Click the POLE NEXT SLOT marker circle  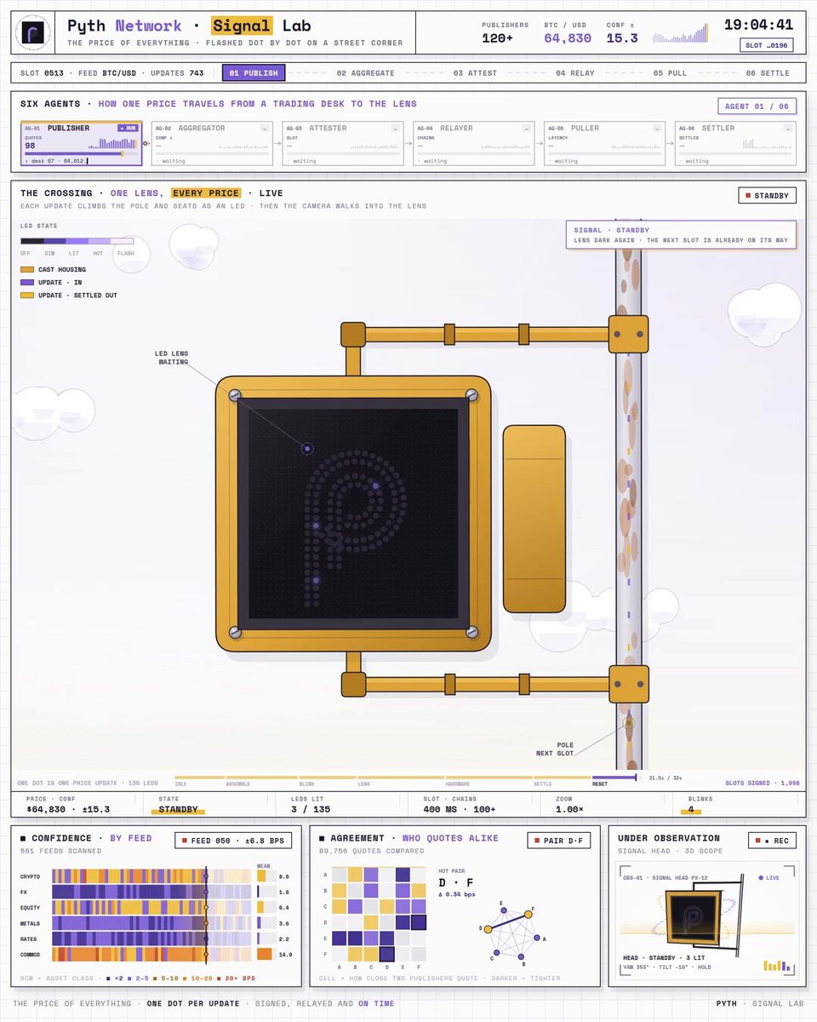point(629,723)
